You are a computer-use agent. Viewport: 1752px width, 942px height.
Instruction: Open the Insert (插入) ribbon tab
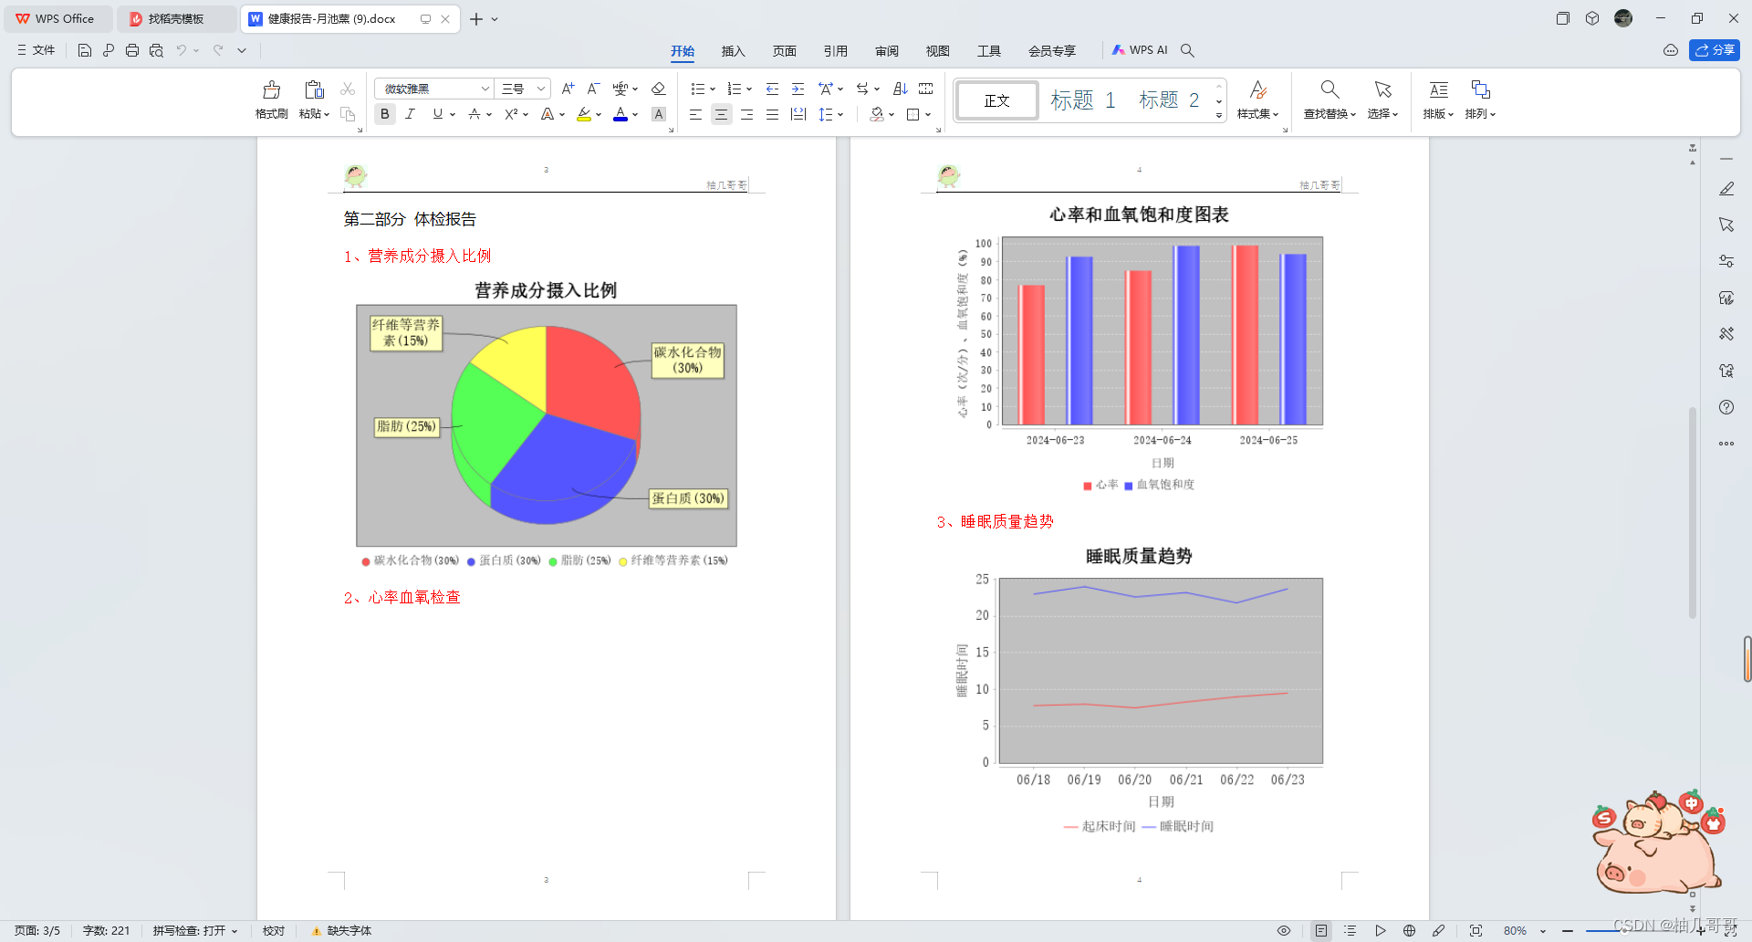pyautogui.click(x=733, y=50)
